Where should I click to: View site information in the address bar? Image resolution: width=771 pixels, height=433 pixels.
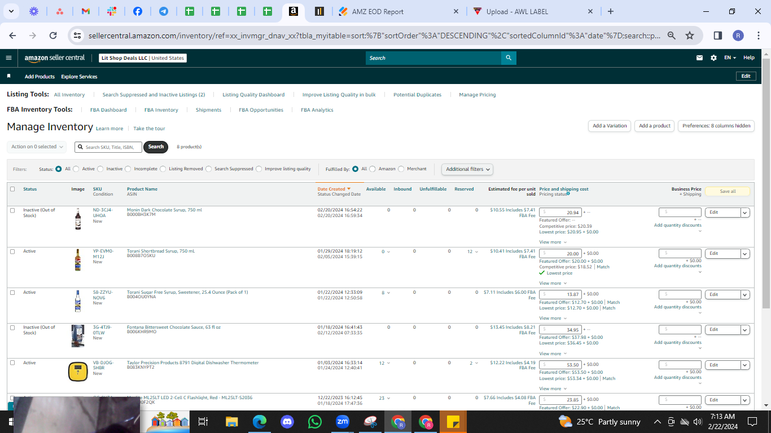pyautogui.click(x=78, y=36)
